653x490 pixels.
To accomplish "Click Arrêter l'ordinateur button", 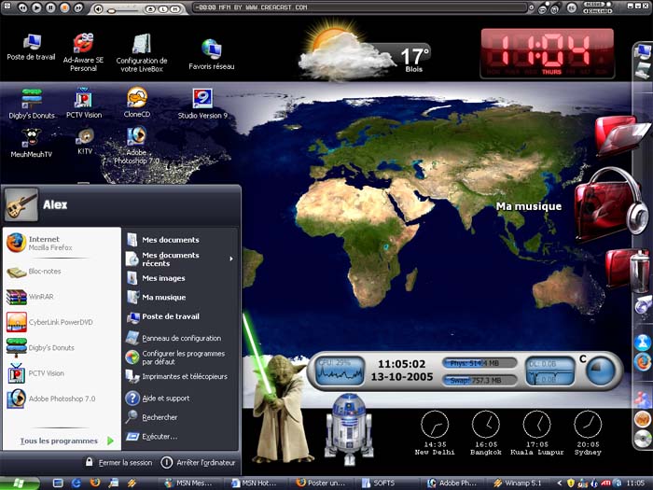I will coord(198,463).
